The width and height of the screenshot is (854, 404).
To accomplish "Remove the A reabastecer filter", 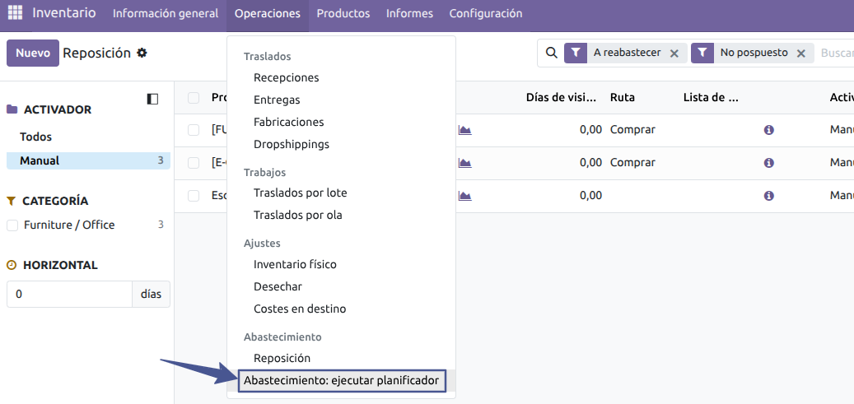I will (674, 53).
